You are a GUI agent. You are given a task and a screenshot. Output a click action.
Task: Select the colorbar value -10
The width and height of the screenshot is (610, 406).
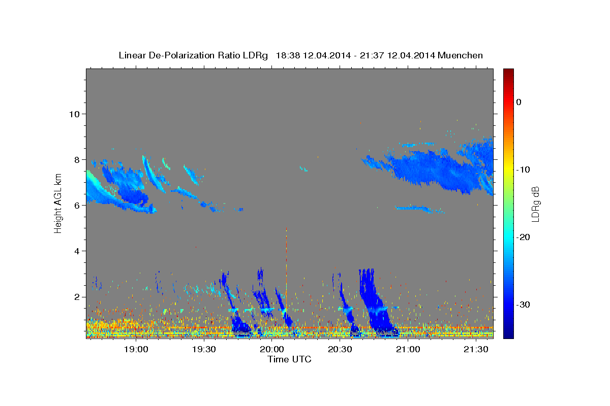pyautogui.click(x=524, y=170)
